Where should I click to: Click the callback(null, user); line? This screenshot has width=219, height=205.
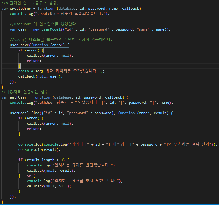(40, 76)
